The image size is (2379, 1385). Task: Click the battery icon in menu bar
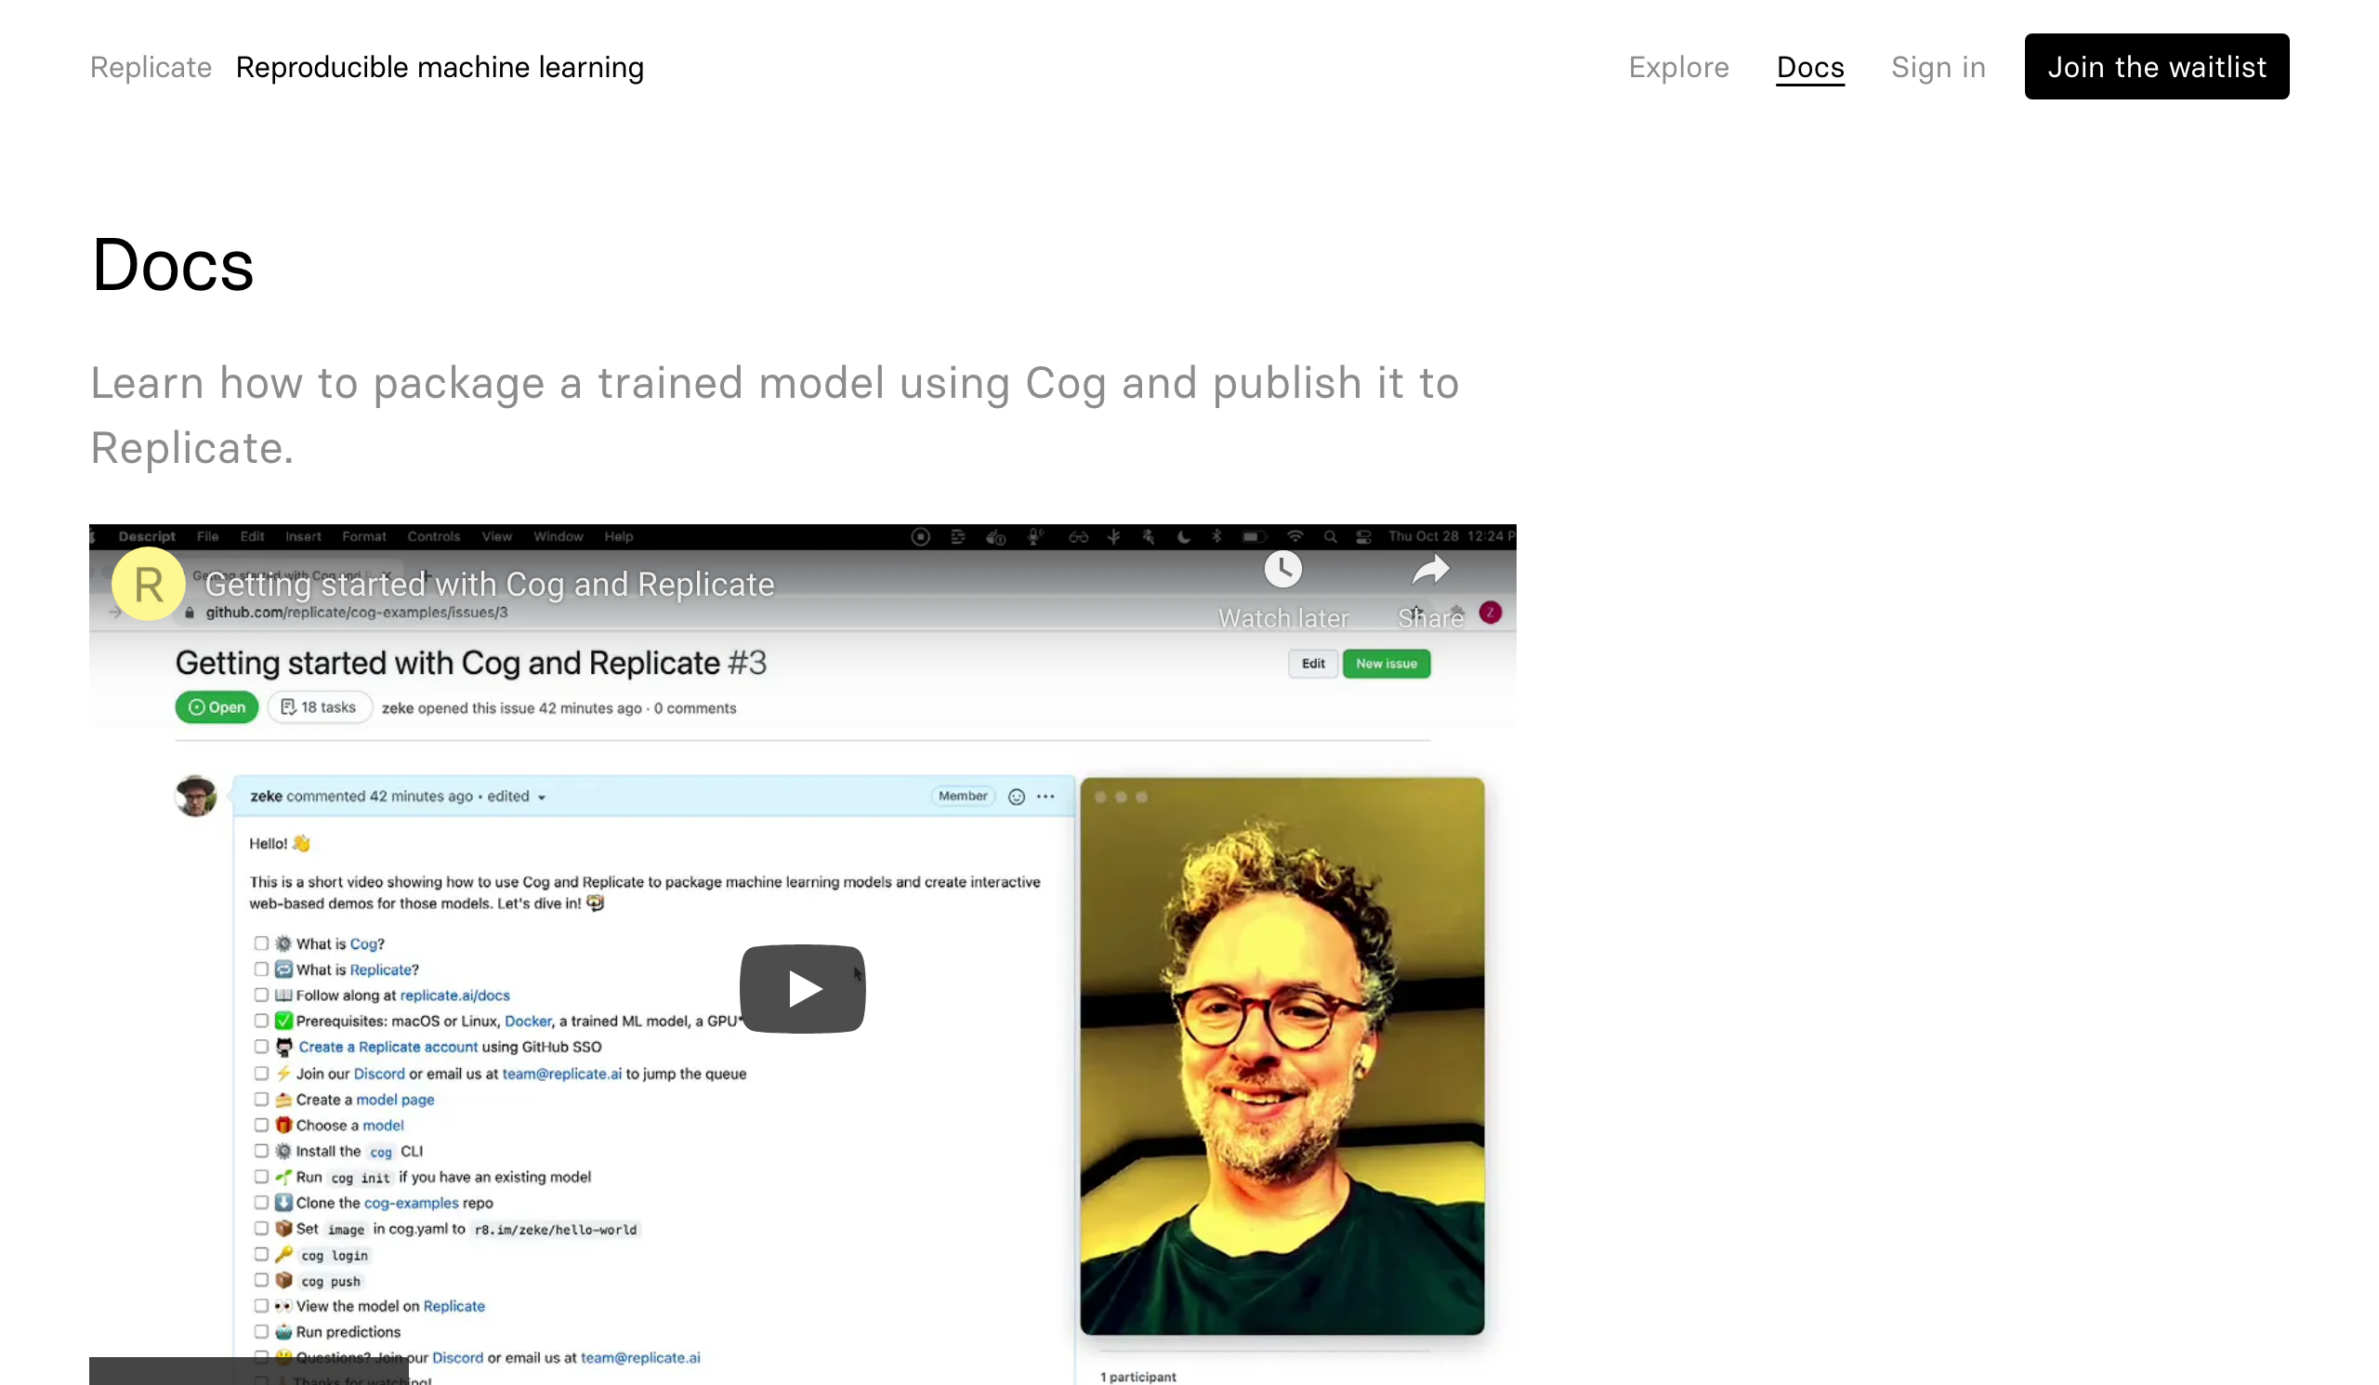coord(1253,536)
